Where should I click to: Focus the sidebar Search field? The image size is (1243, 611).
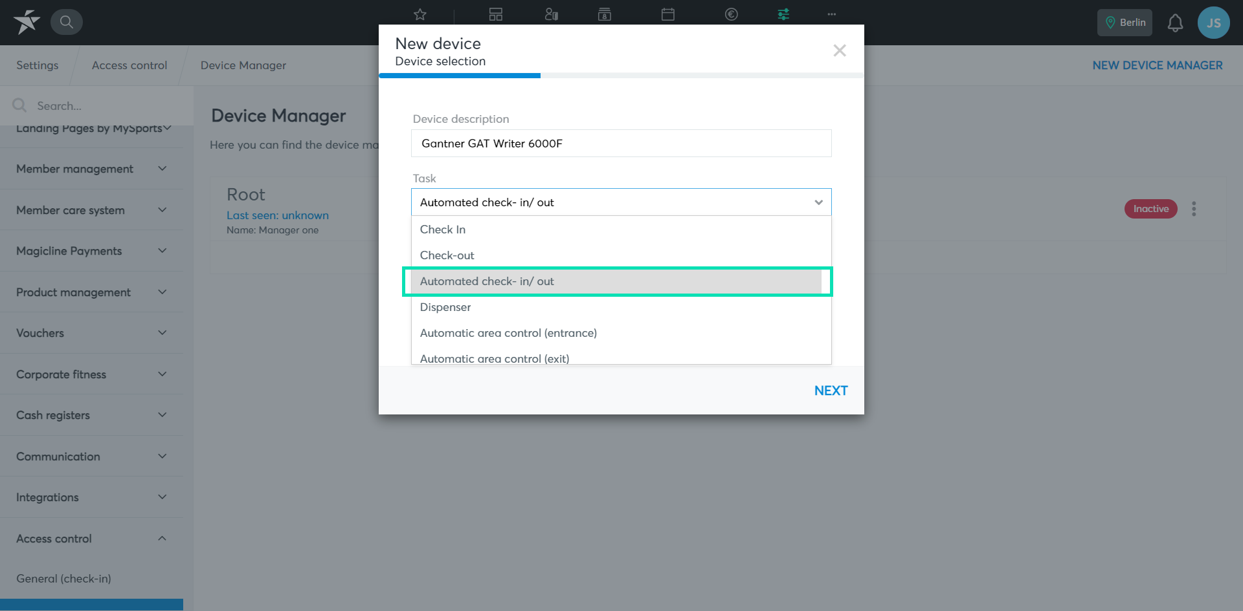(x=97, y=105)
